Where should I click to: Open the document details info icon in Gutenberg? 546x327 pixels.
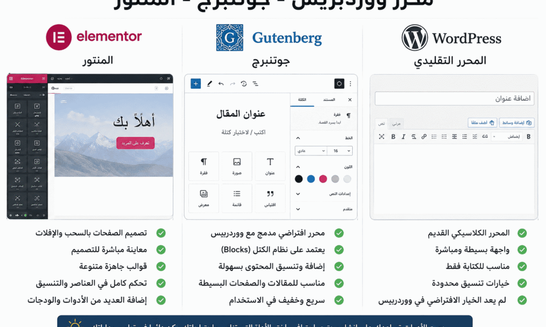click(244, 84)
